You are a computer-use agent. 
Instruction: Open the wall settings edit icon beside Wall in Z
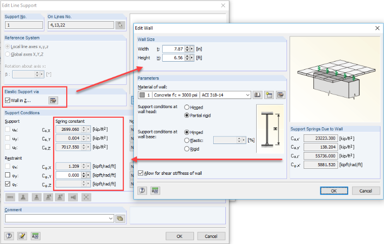pyautogui.click(x=53, y=101)
